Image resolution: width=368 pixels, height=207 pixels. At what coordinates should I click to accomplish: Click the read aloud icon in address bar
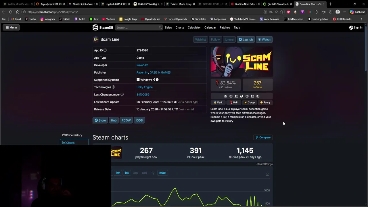pyautogui.click(x=276, y=12)
